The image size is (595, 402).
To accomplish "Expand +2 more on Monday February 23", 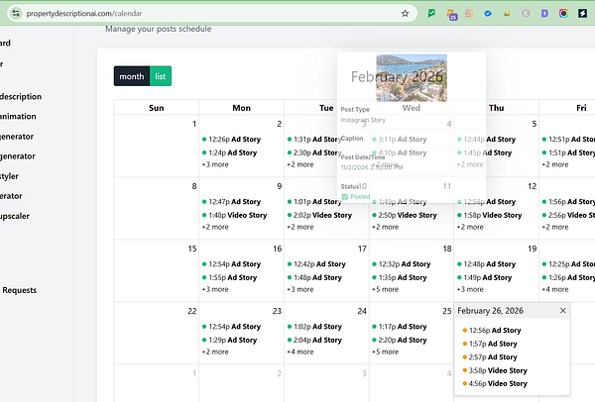I will point(215,352).
